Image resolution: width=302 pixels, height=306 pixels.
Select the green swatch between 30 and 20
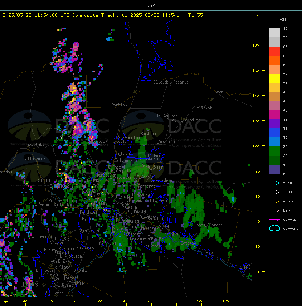pyautogui.click(x=274, y=151)
